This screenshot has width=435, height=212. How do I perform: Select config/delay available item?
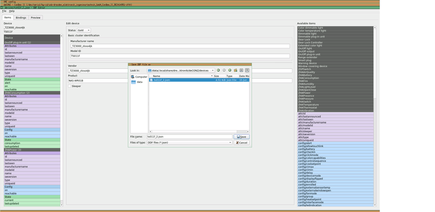[x=335, y=173]
